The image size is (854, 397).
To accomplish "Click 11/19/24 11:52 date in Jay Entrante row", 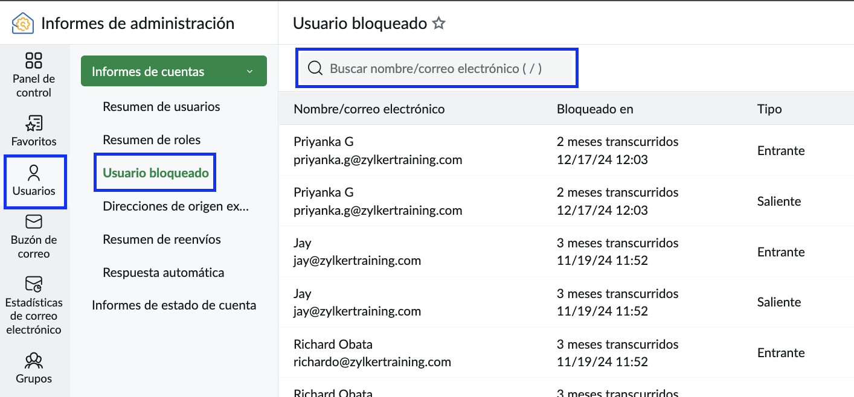I will 602,261.
